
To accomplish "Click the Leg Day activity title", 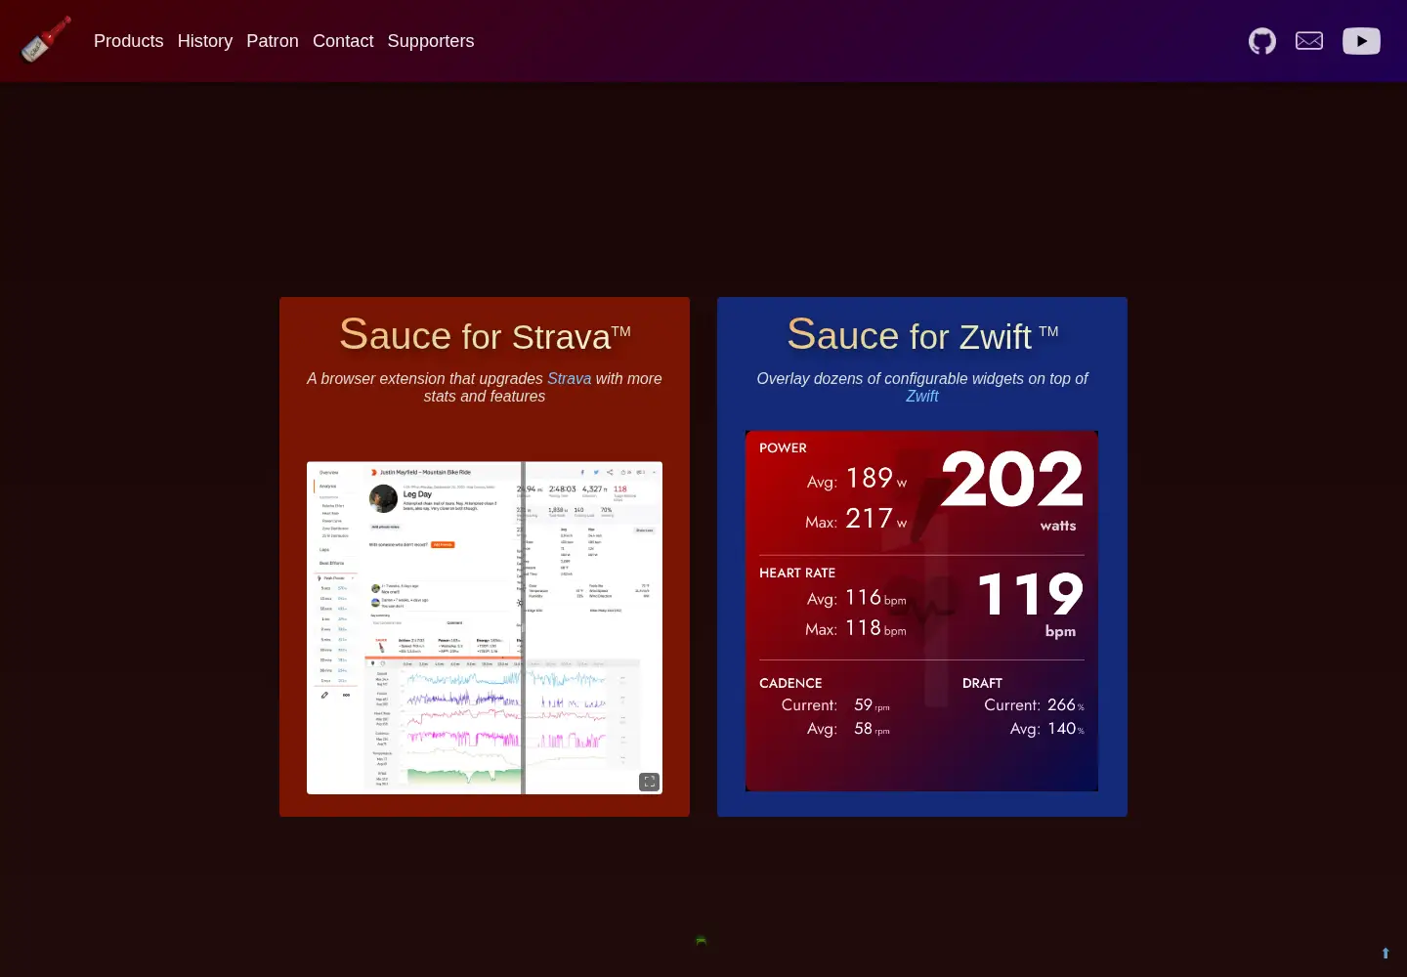I will tap(417, 494).
